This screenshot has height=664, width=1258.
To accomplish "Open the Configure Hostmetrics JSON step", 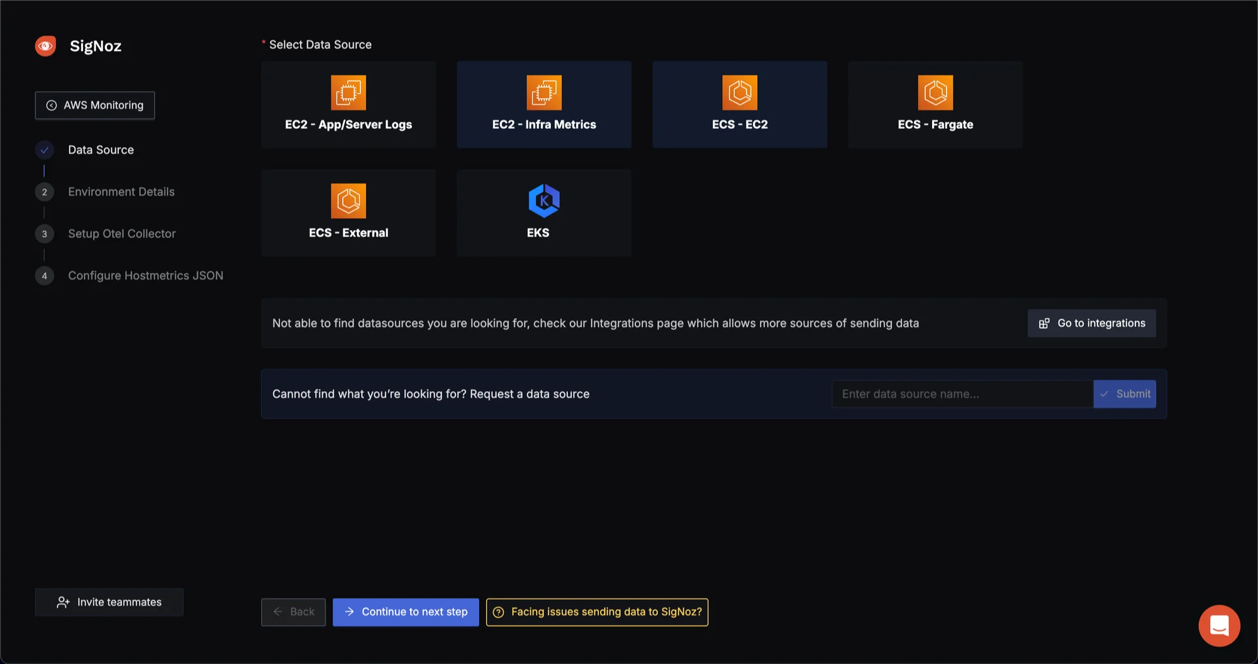I will [146, 276].
